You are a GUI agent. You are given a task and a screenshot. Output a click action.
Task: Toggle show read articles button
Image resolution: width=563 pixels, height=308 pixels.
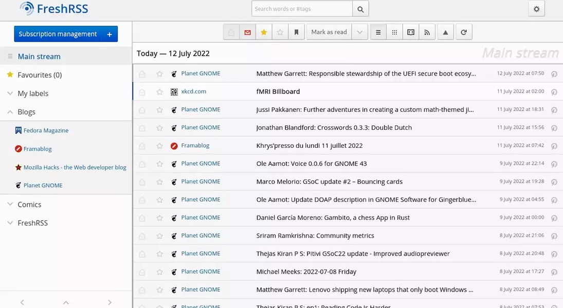231,32
